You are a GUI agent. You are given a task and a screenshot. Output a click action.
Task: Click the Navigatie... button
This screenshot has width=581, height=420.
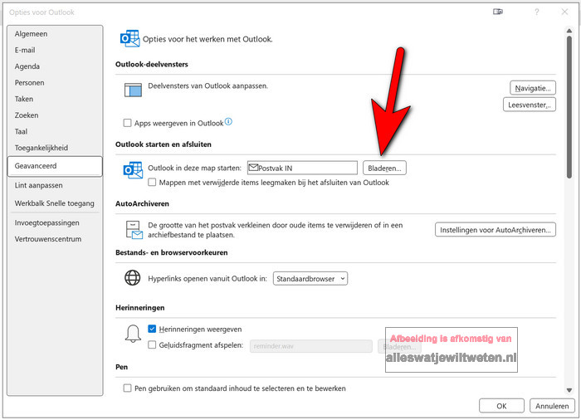click(533, 88)
